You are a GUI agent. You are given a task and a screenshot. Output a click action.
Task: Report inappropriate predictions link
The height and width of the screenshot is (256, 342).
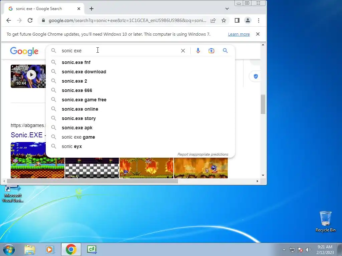[x=203, y=154]
